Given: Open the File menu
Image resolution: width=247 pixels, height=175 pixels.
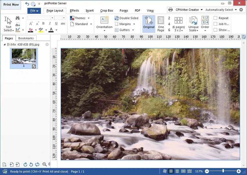Looking at the screenshot, I should 34,11.
